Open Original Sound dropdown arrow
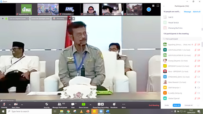203x114 pixels. [x=28, y=19]
